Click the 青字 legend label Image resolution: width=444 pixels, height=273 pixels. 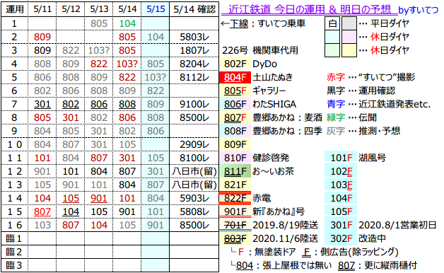336,104
